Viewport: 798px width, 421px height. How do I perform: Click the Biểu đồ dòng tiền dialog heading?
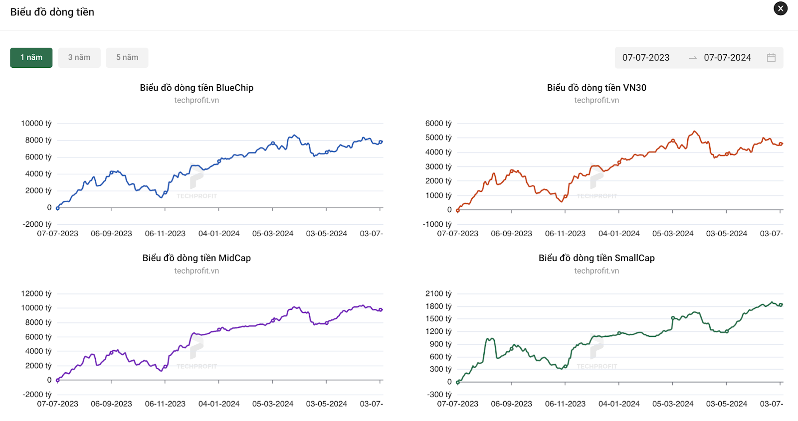[x=52, y=12]
